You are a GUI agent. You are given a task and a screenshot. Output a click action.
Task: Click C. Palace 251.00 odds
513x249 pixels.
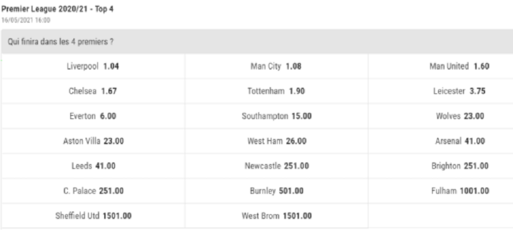point(93,191)
